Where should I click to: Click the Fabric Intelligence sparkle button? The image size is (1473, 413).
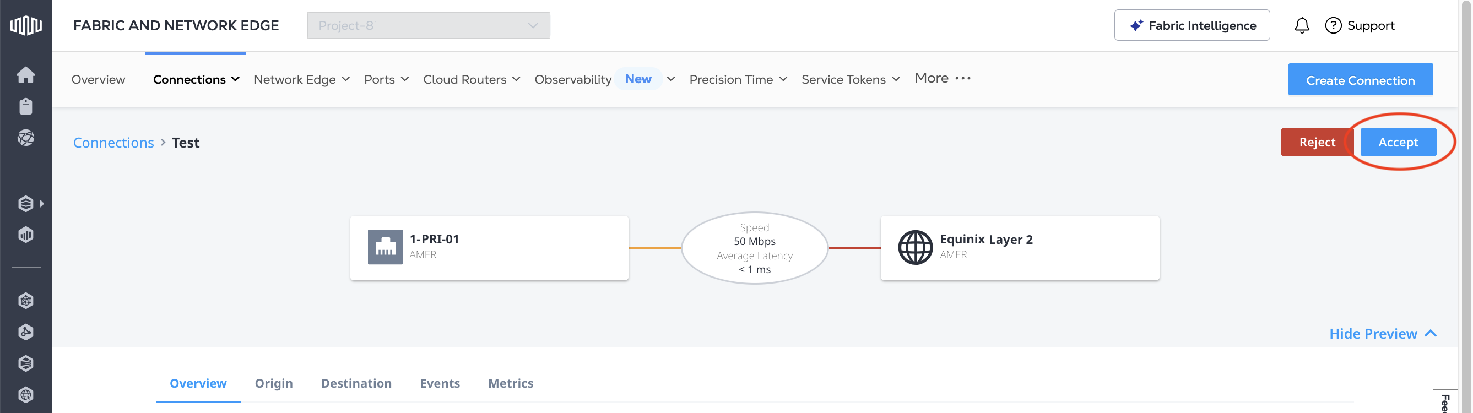[1192, 26]
